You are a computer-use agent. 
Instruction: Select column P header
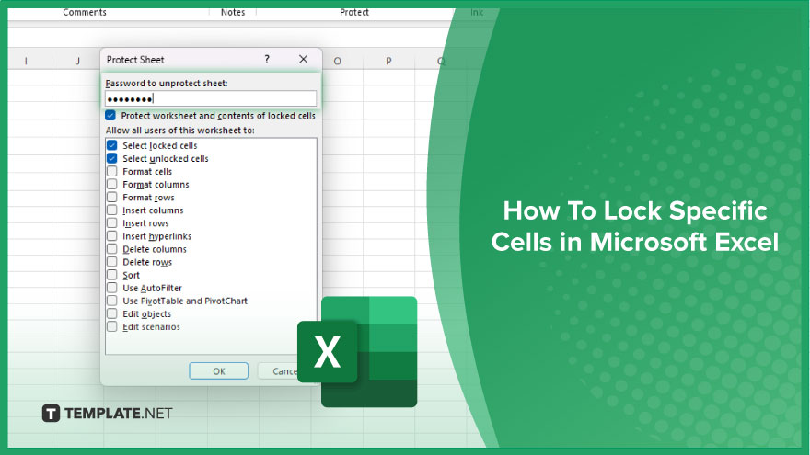388,61
